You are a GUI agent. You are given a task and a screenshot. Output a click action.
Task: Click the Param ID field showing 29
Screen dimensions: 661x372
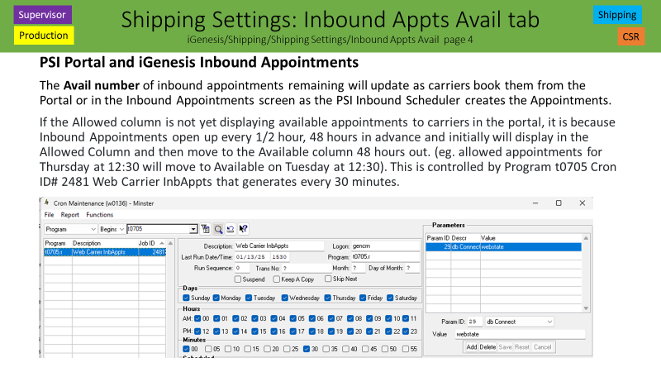point(474,322)
